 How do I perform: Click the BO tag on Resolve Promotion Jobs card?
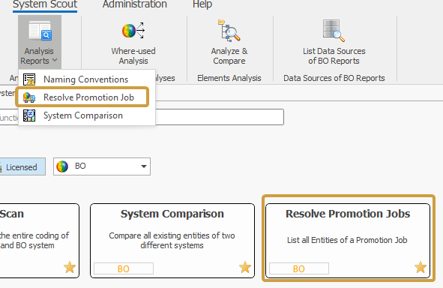[x=299, y=268]
